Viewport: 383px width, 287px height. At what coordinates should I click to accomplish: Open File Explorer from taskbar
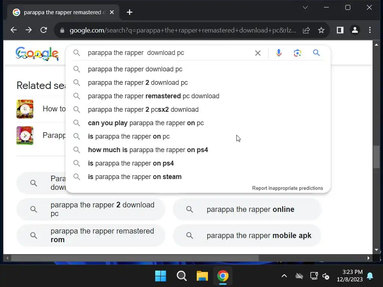[202, 276]
